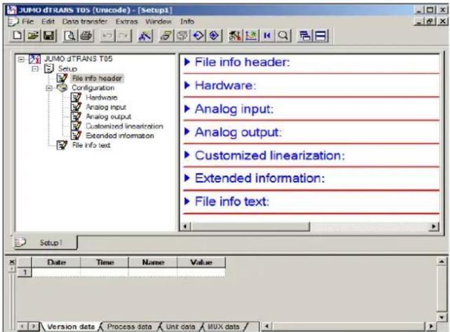Expand the Analog input section arrow

click(187, 108)
